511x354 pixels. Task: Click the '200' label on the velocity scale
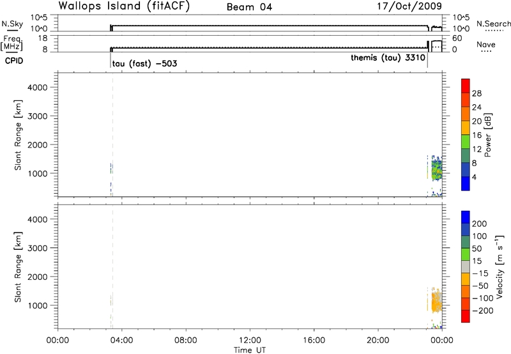(480, 224)
